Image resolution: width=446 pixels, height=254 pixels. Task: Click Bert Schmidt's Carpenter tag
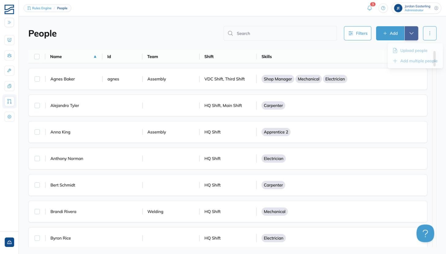click(x=273, y=185)
